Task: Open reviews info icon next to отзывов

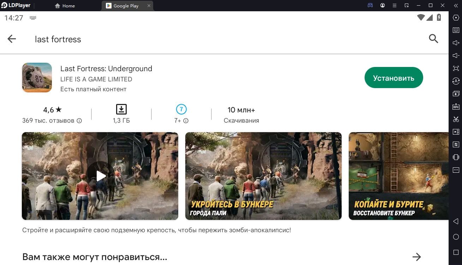Action: 79,121
